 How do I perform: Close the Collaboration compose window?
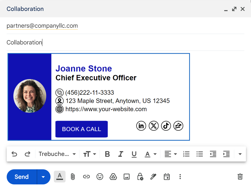(243, 9)
